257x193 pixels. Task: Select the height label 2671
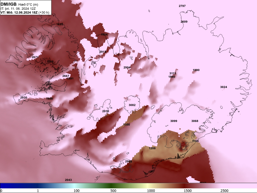(35, 57)
